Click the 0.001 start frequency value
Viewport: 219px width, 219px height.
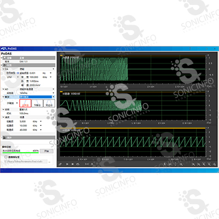(32, 73)
